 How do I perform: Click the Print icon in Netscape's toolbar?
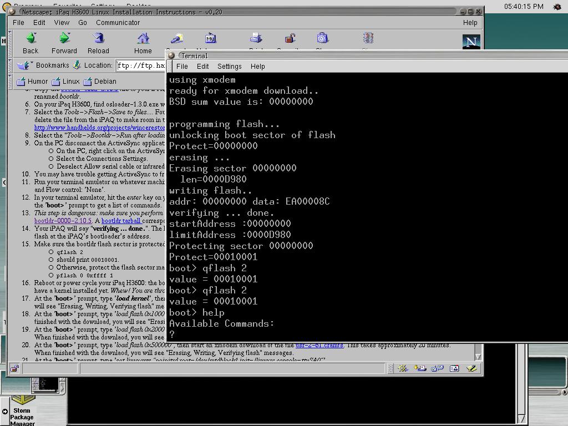coord(256,38)
